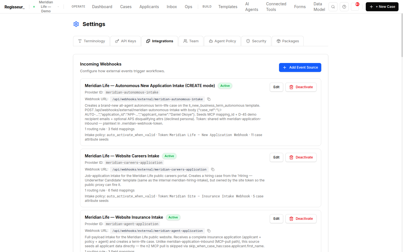Go to the Agent Policy tab

222,41
